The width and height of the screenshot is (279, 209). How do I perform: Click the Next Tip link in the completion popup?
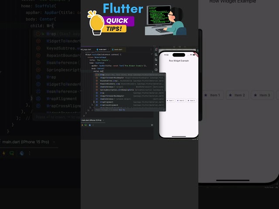tap(122, 110)
